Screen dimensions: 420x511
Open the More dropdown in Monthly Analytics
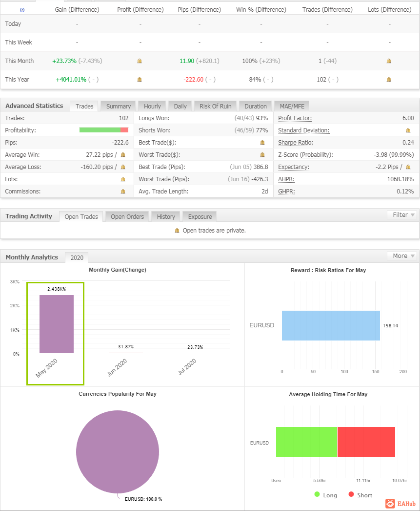click(x=402, y=256)
